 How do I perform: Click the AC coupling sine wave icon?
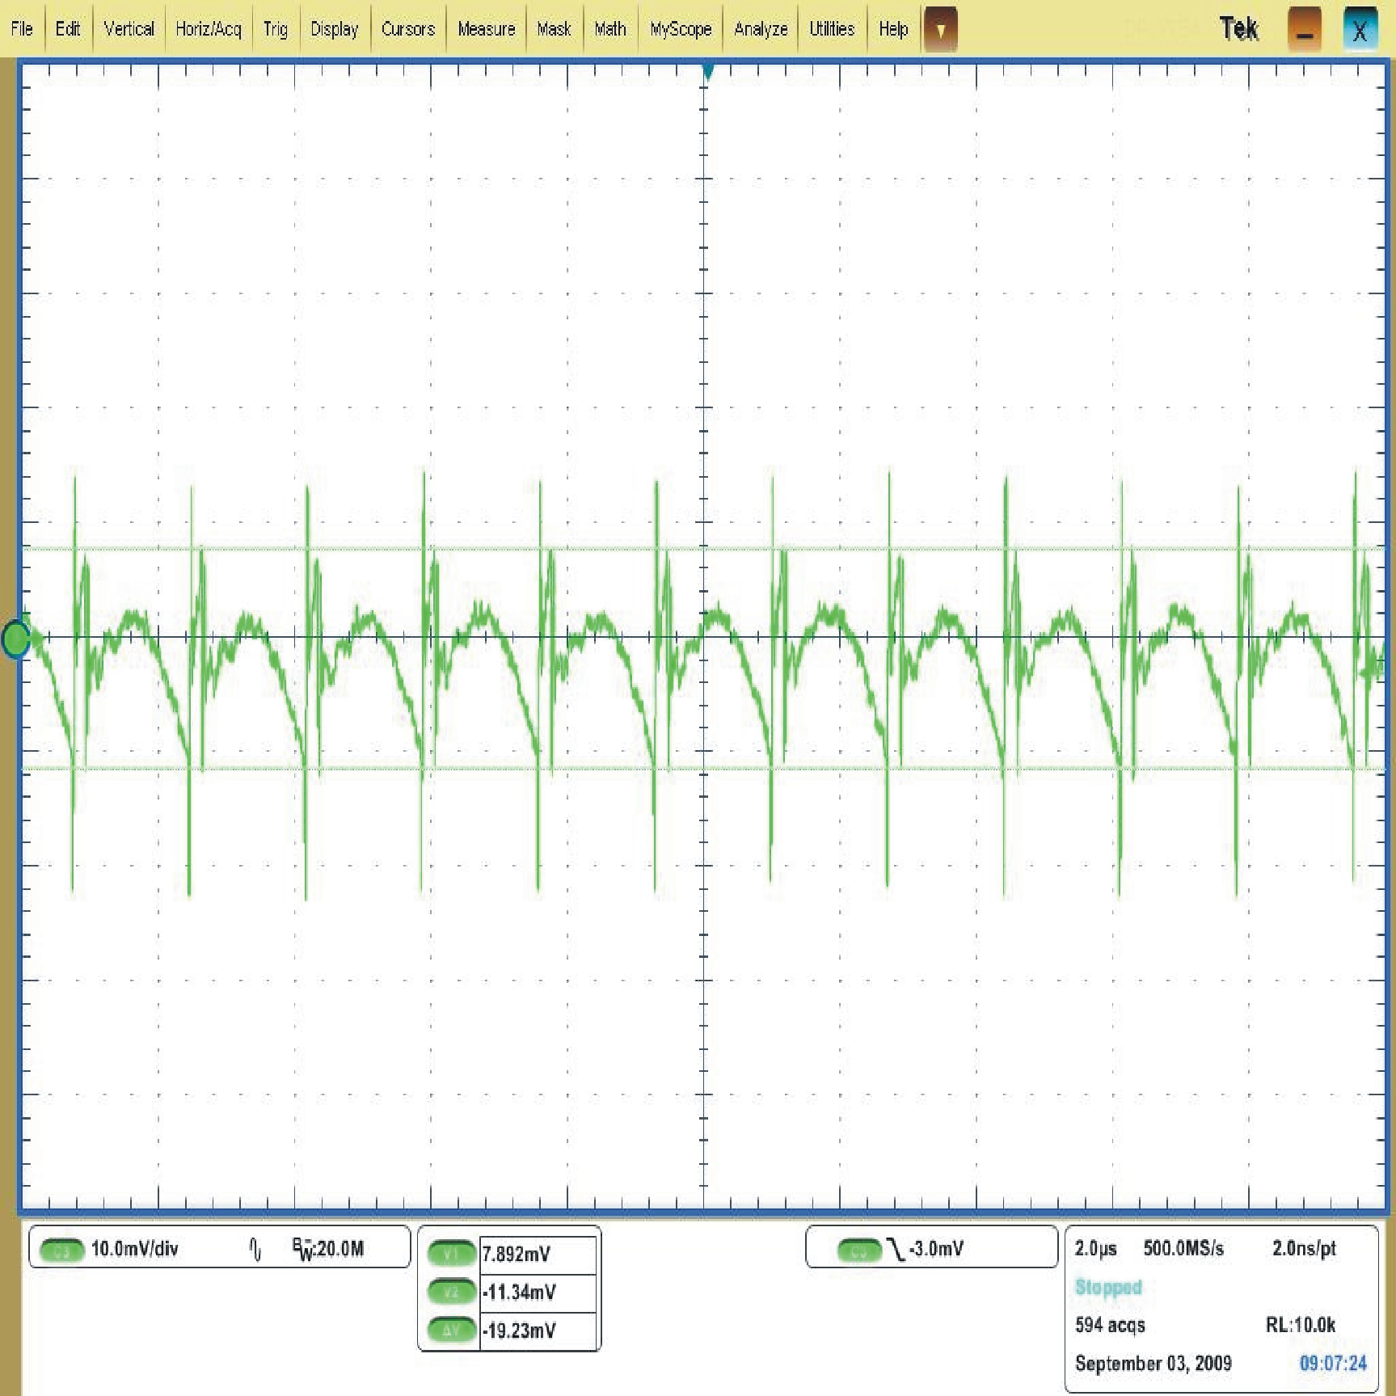click(255, 1250)
